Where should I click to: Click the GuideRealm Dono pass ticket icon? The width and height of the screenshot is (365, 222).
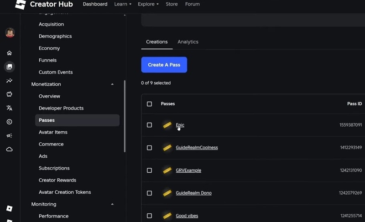tap(167, 193)
